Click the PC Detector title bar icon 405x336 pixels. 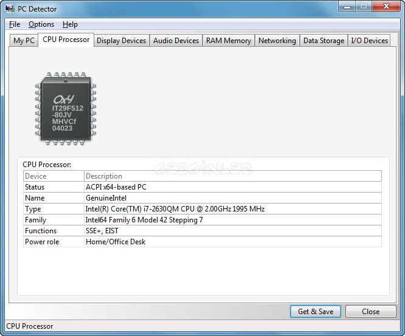coord(10,9)
